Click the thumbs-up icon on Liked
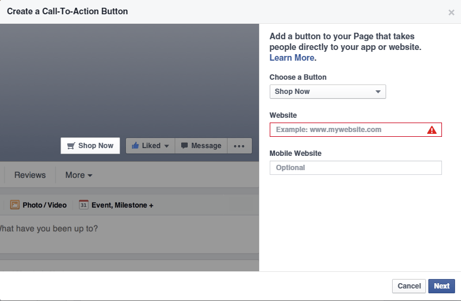The width and height of the screenshot is (461, 301). 135,146
